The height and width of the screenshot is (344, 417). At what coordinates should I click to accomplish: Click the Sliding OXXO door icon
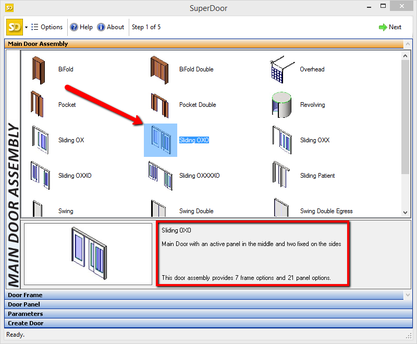click(40, 175)
